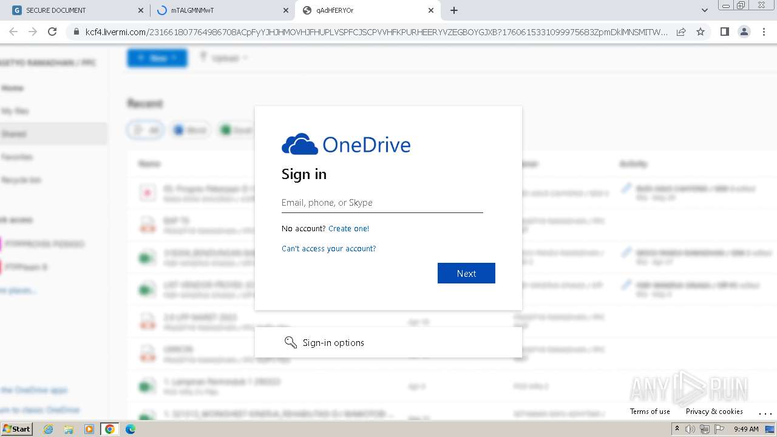Reload the current page
Image resolution: width=777 pixels, height=437 pixels.
[52, 32]
